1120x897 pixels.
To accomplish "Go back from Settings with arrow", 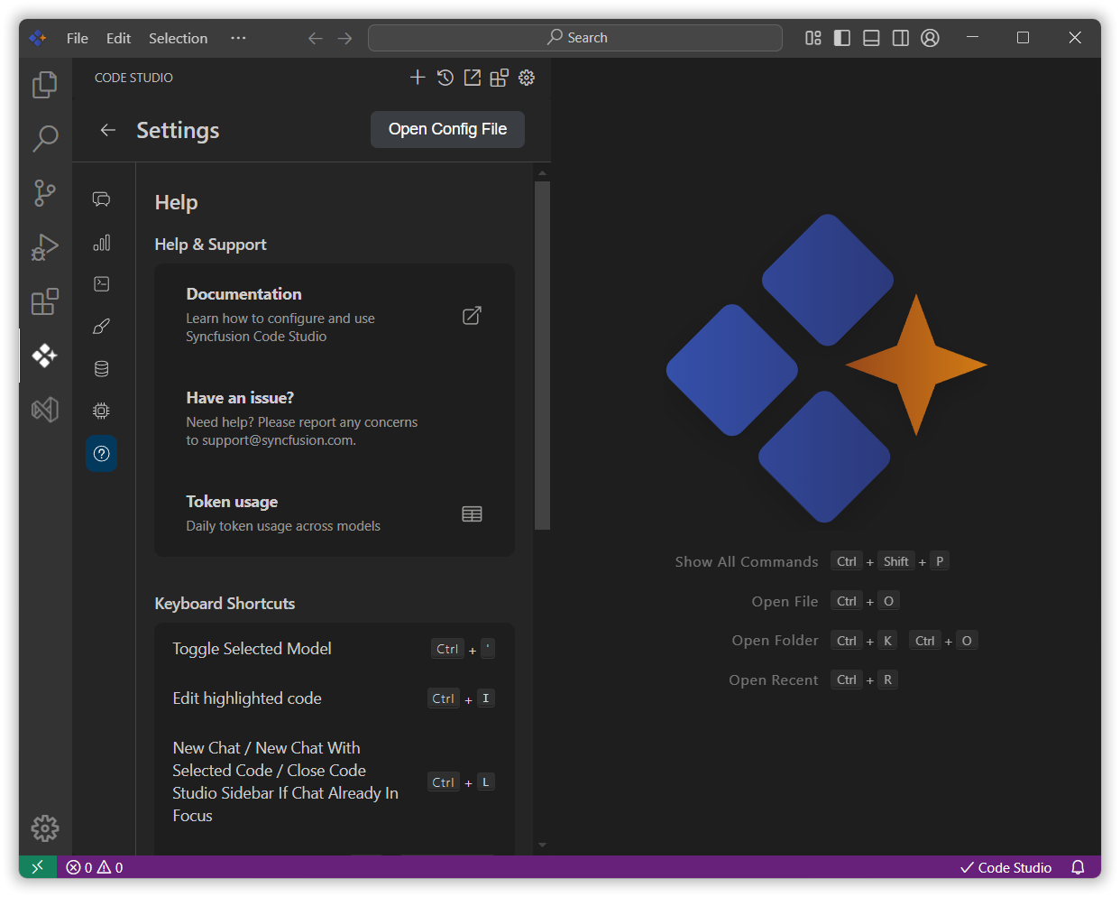I will [108, 130].
